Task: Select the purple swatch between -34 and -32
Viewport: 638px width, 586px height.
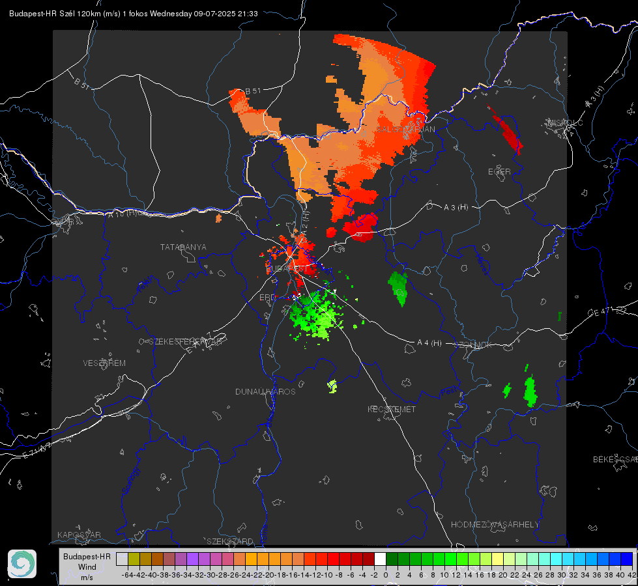Action: tap(192, 559)
